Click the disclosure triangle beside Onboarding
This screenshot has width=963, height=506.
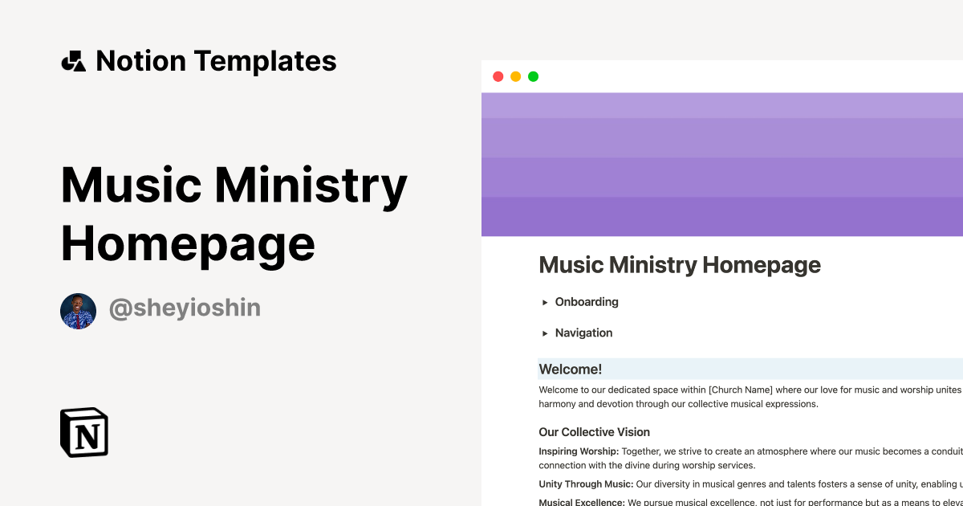coord(545,302)
